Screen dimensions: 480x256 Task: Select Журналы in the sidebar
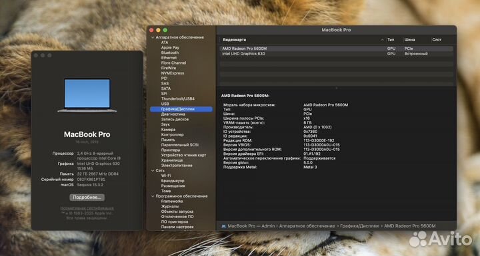pos(170,207)
